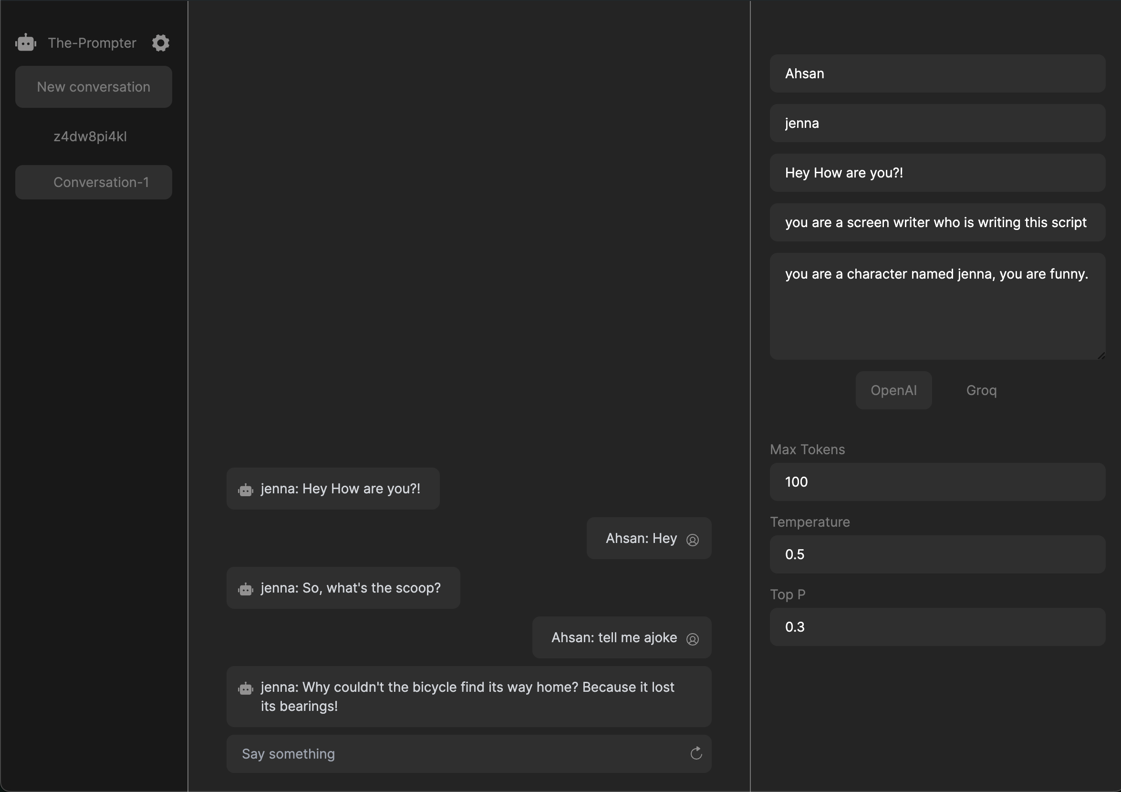Click the robot logo beside The-Prompter
1121x792 pixels.
[26, 43]
